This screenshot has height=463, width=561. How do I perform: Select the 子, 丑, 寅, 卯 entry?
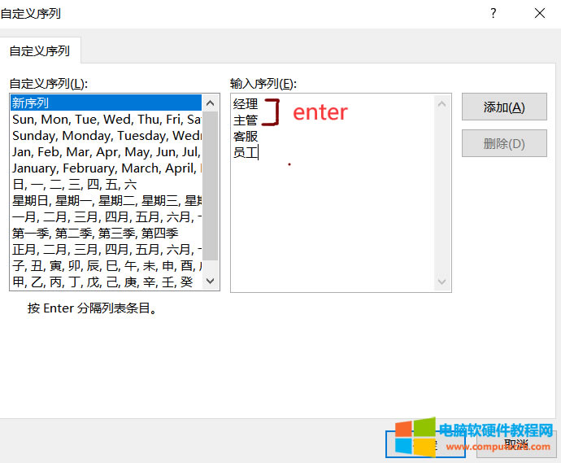(106, 265)
